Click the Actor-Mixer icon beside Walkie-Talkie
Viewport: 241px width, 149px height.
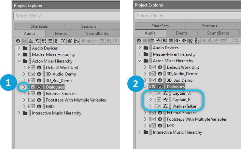166,106
